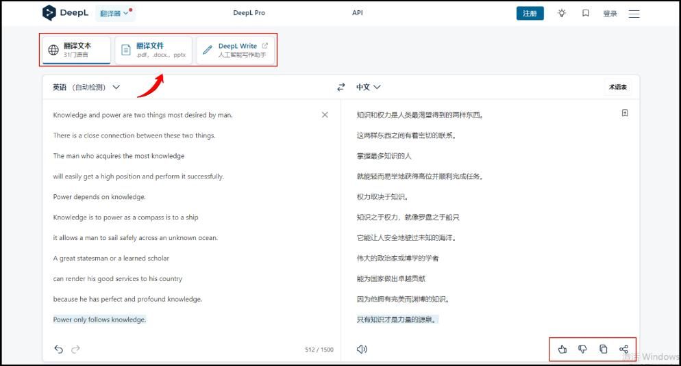The height and width of the screenshot is (366, 681).
Task: Select the 翻译文本 translate text tab
Action: [77, 50]
